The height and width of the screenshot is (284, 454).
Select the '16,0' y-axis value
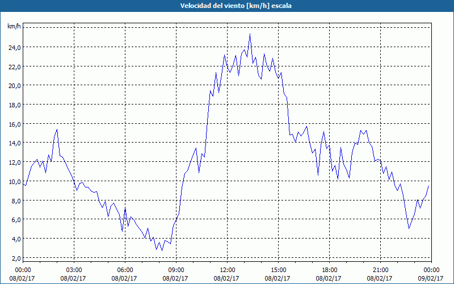pyautogui.click(x=15, y=124)
